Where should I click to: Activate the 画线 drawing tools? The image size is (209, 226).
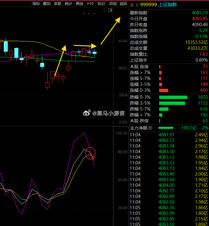(79, 4)
